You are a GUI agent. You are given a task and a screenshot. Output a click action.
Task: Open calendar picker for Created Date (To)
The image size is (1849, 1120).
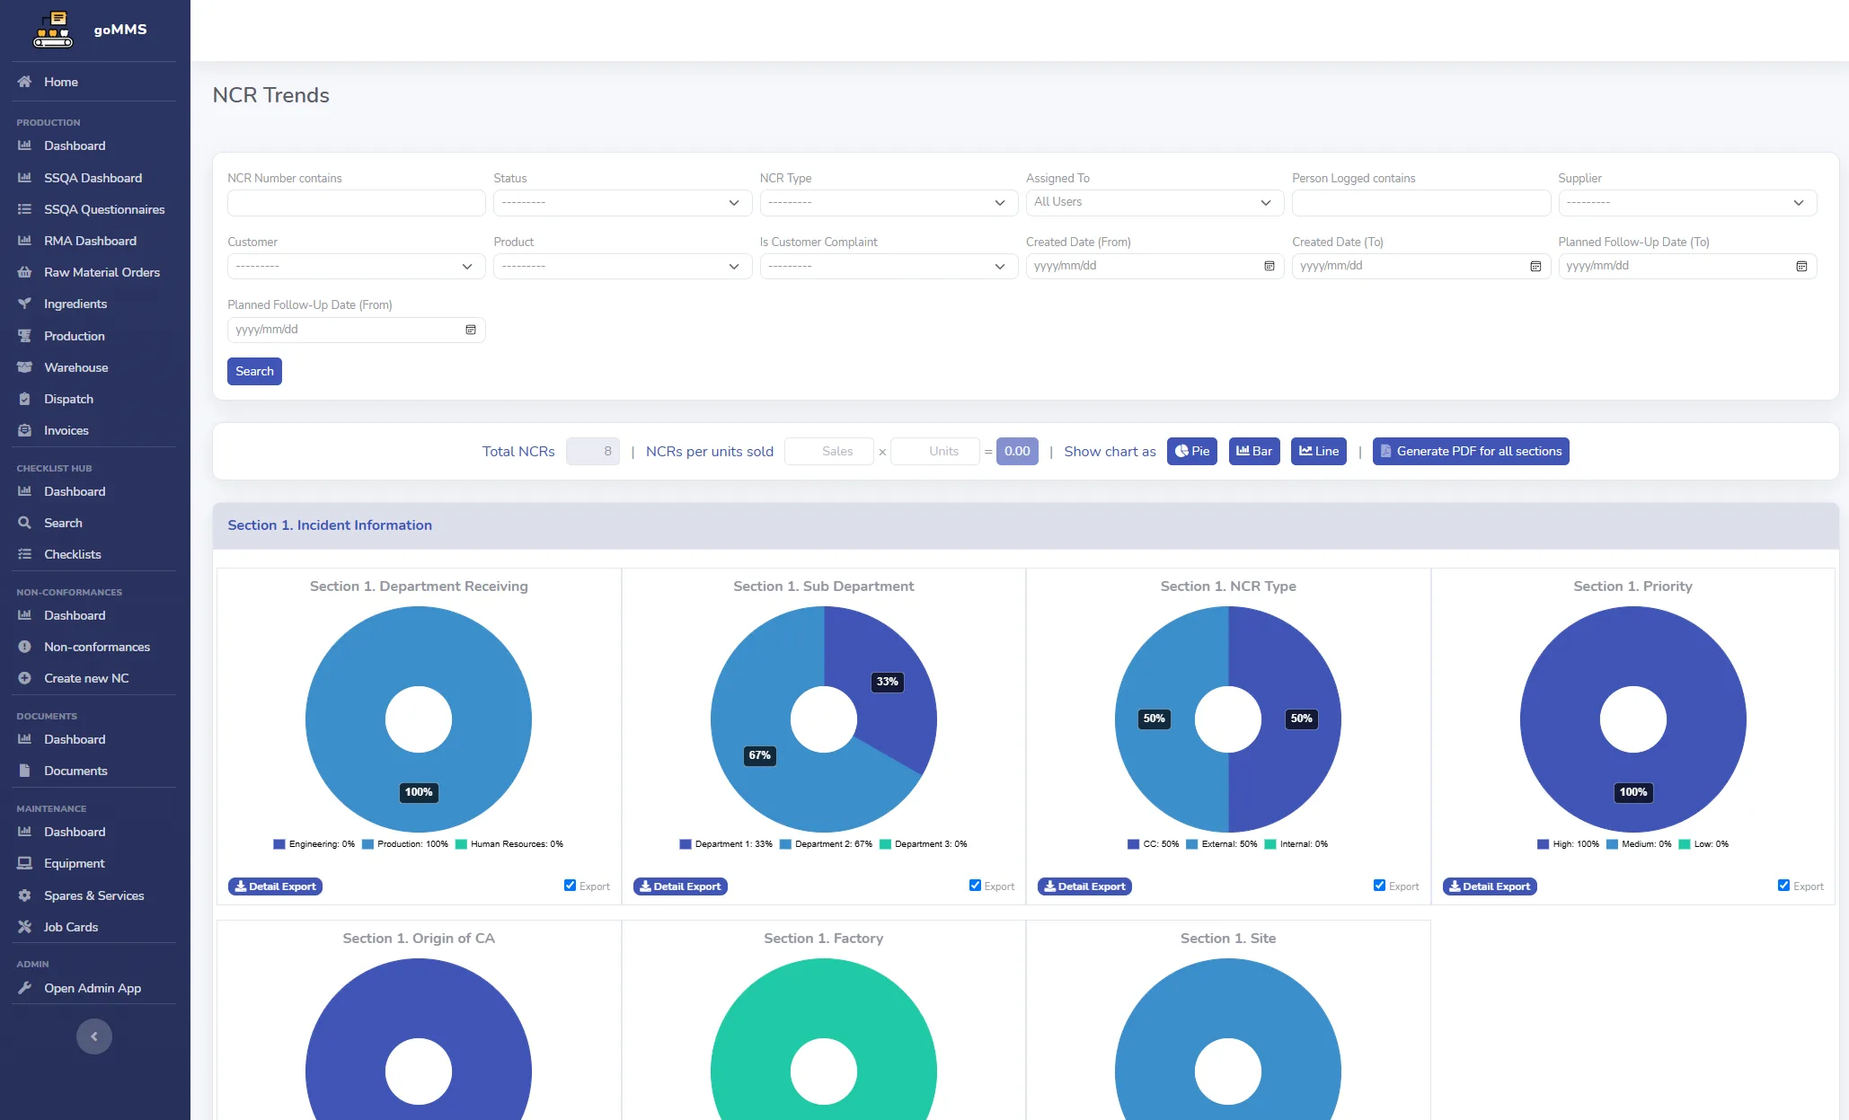[x=1535, y=266]
